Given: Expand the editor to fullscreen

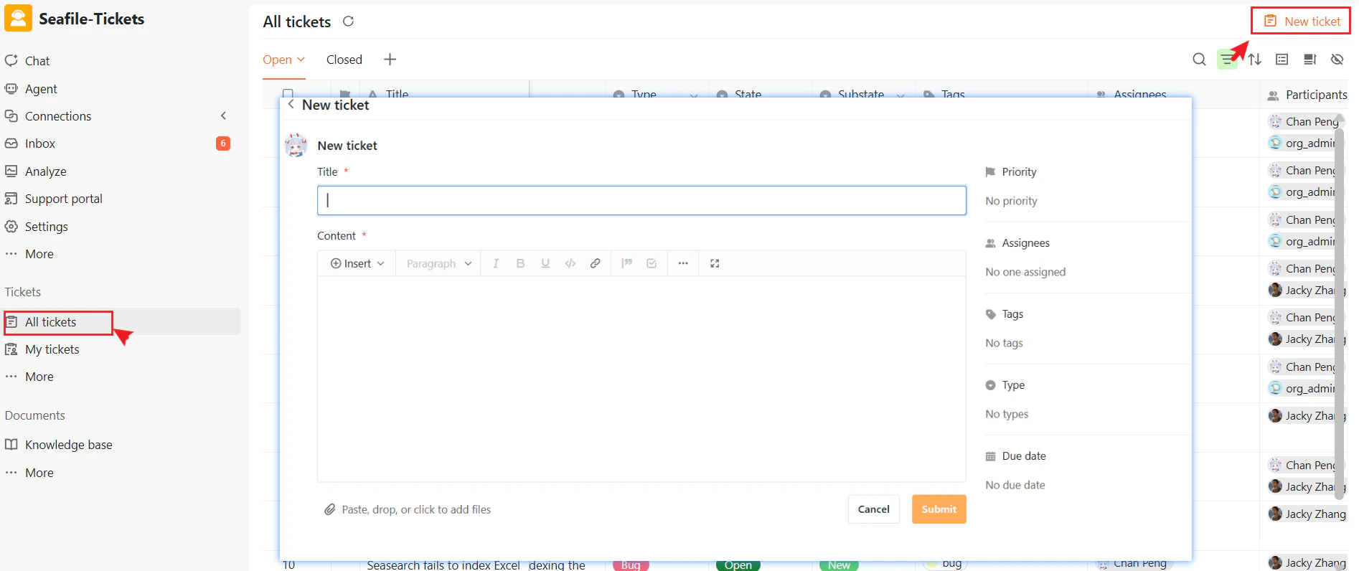Looking at the screenshot, I should coord(715,263).
